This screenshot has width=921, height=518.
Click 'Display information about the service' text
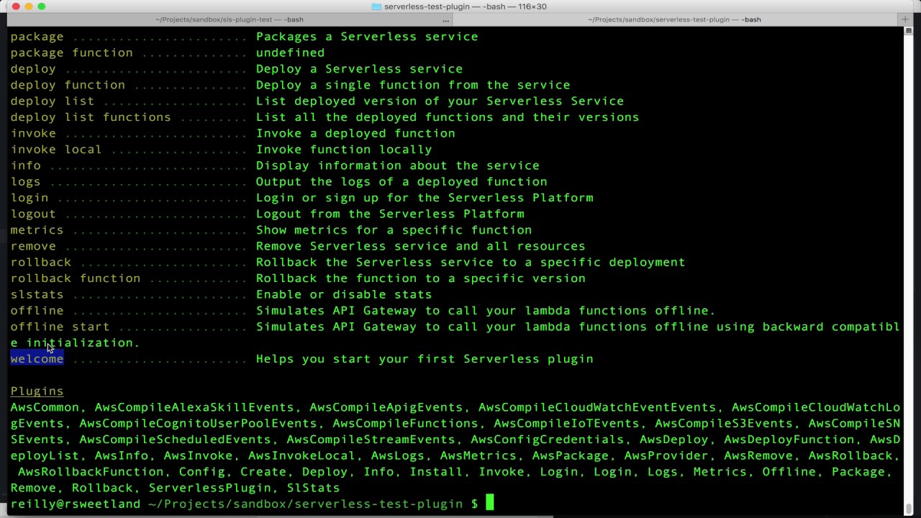[x=398, y=165]
